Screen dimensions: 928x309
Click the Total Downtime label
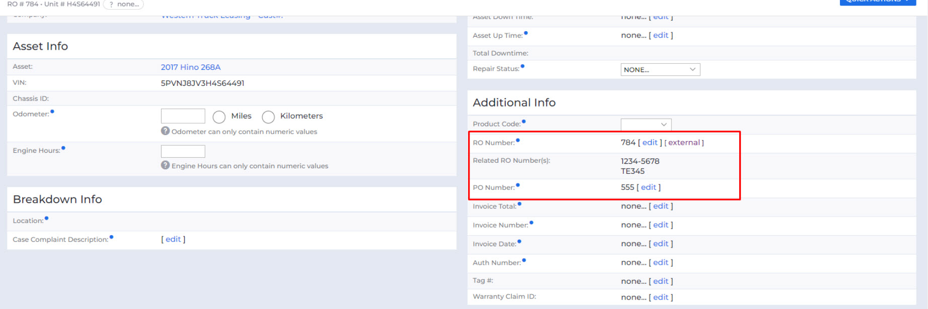coord(501,53)
